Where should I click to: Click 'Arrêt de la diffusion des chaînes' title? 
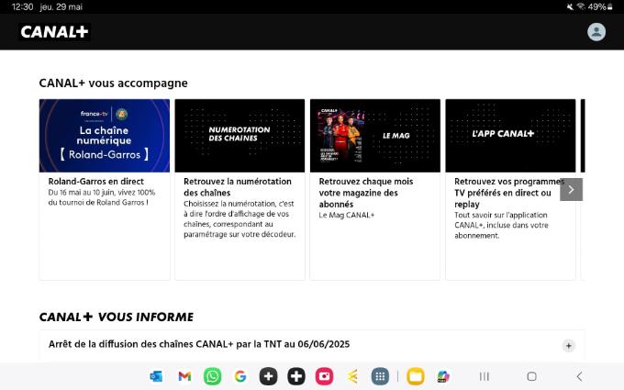pyautogui.click(x=199, y=344)
